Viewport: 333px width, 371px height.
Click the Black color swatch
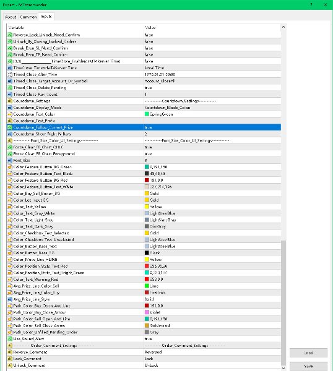[x=147, y=253]
